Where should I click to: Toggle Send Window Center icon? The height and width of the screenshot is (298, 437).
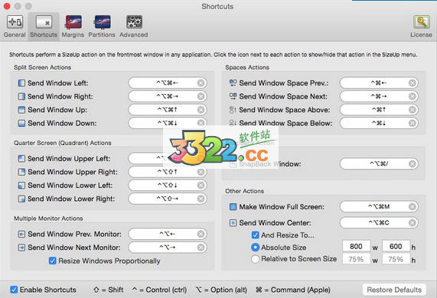[x=233, y=223]
